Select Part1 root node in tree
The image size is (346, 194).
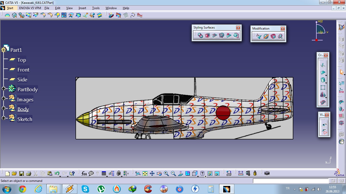click(x=16, y=50)
